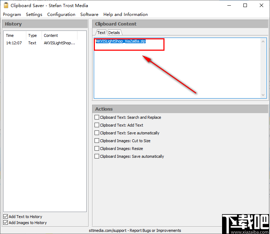
Task: Click the text box scroll down arrow
Action: pos(263,95)
